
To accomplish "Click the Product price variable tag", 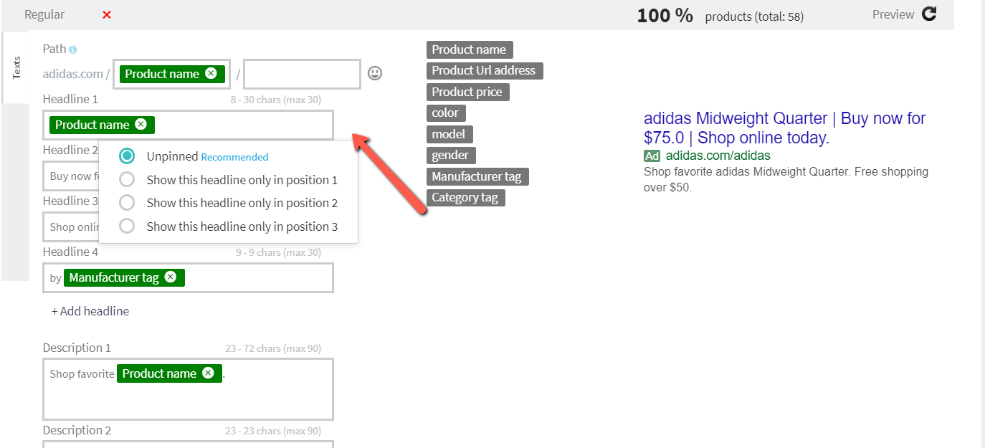I will (x=467, y=92).
